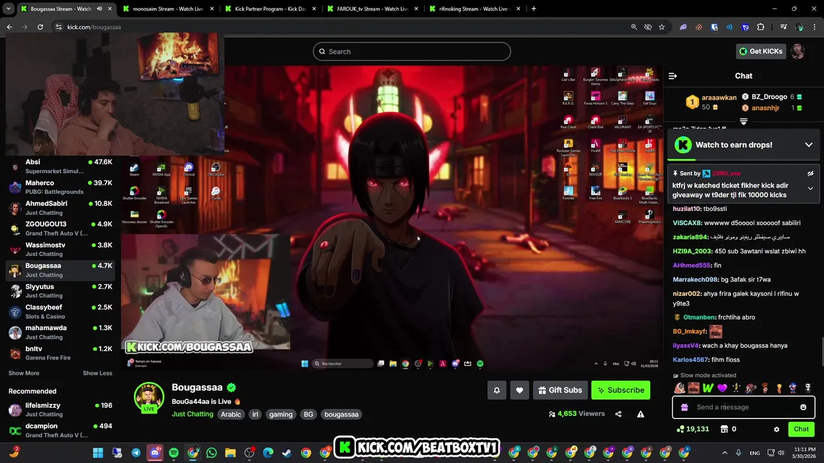Open the media control icon in the toolbar

tap(783, 27)
